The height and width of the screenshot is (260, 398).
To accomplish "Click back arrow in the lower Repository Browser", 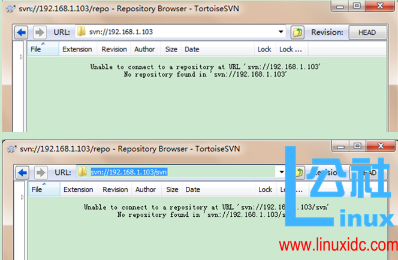I will (x=22, y=173).
